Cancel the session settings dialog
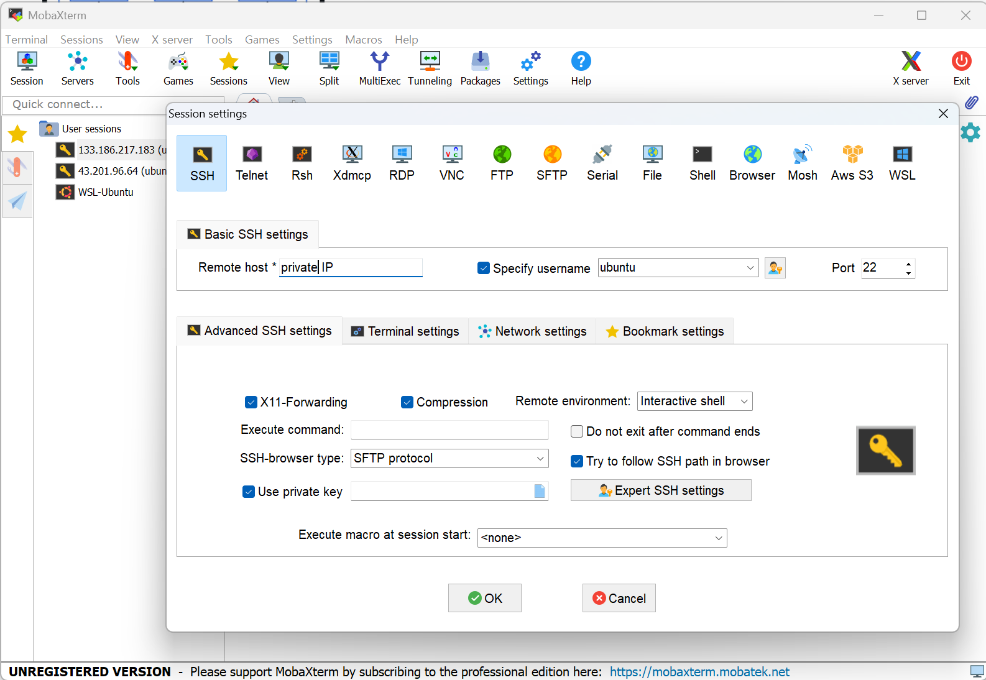The height and width of the screenshot is (680, 986). (x=619, y=598)
